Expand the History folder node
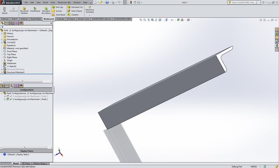Image resolution: width=279 pixels, height=168 pixels. 2,34
